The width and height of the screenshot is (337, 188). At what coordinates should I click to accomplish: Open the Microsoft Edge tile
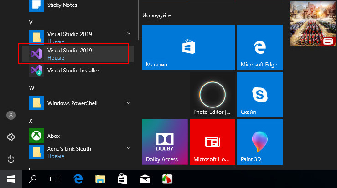[260, 47]
